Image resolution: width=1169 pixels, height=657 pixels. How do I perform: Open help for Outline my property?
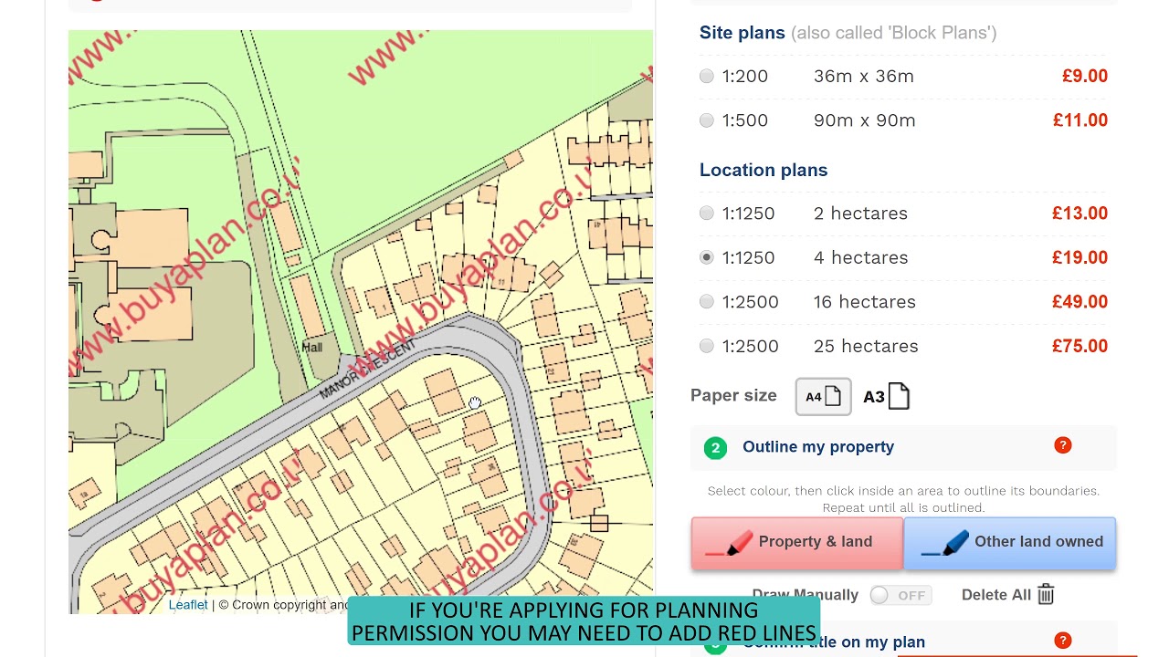click(x=1062, y=445)
